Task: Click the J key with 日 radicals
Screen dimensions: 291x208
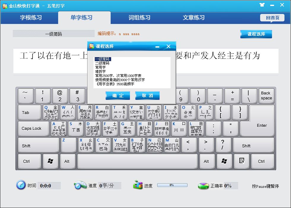Action: pyautogui.click(x=162, y=128)
